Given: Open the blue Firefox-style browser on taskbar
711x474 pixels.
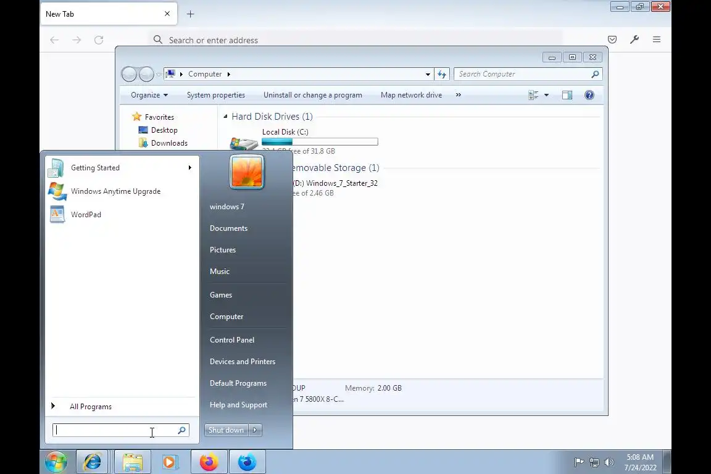Looking at the screenshot, I should 247,462.
